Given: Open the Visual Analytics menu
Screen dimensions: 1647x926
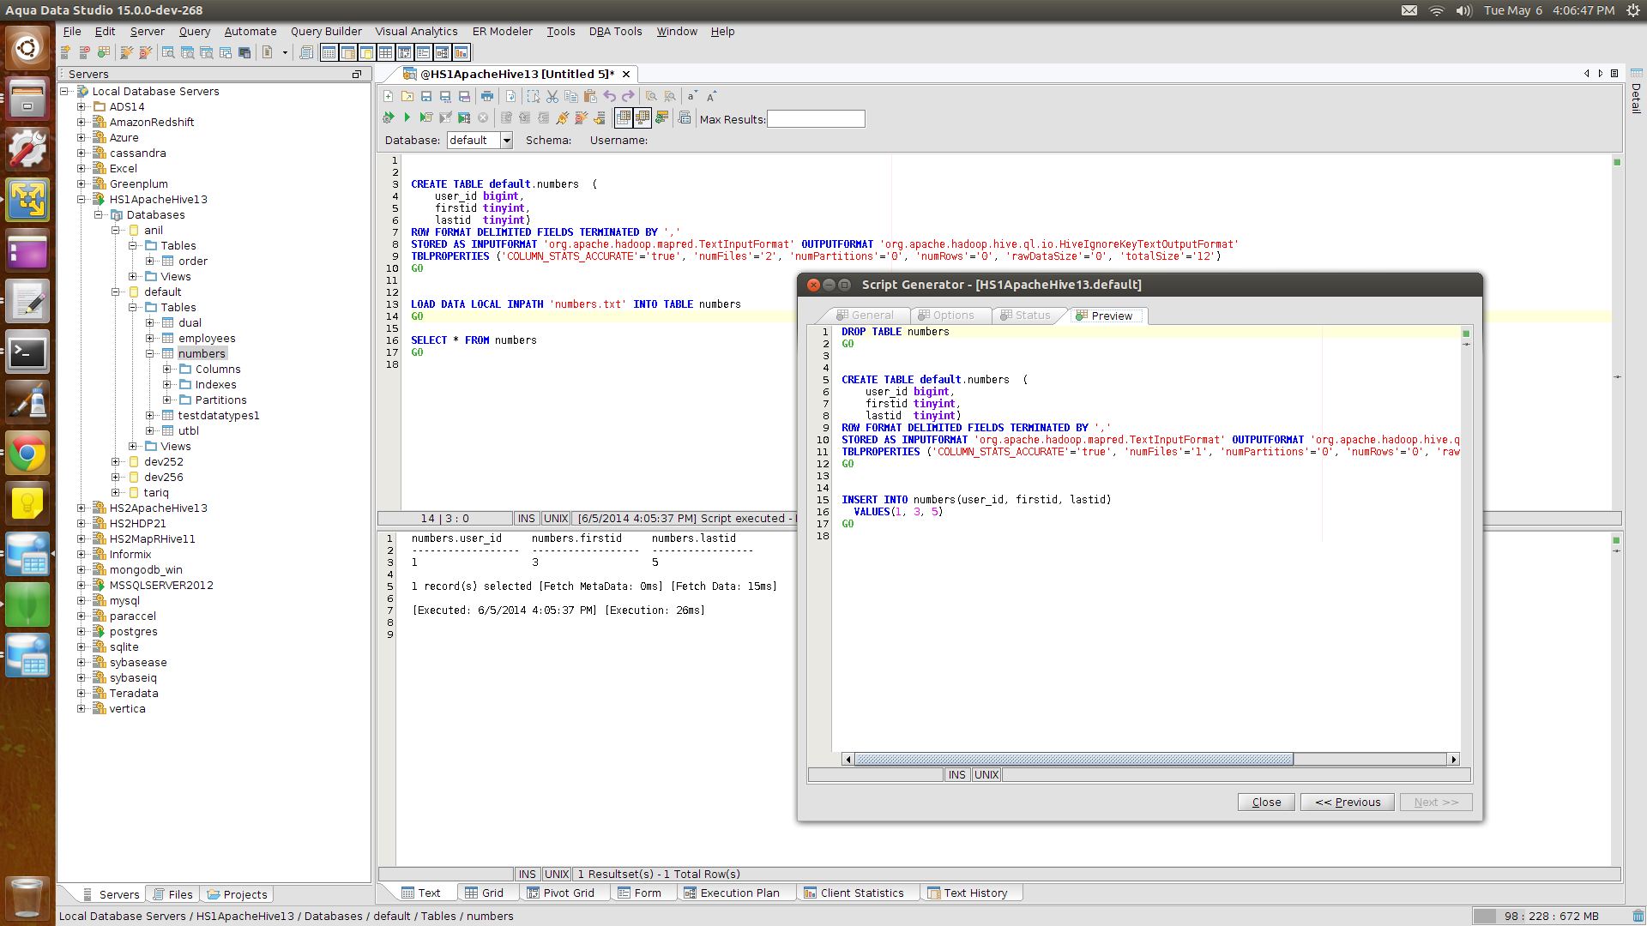Looking at the screenshot, I should point(416,32).
